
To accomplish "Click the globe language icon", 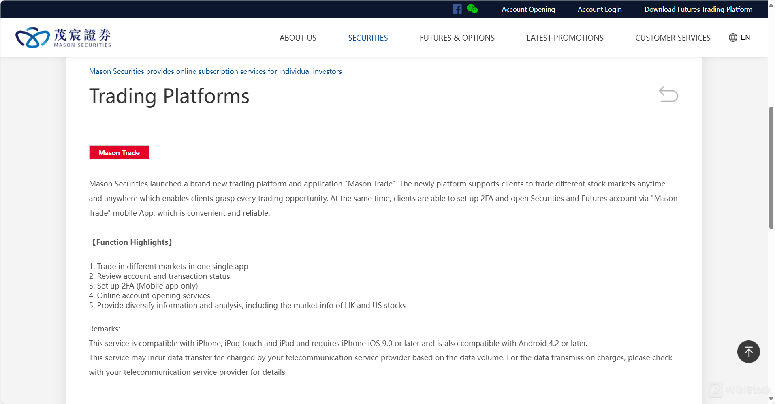I will coord(733,38).
